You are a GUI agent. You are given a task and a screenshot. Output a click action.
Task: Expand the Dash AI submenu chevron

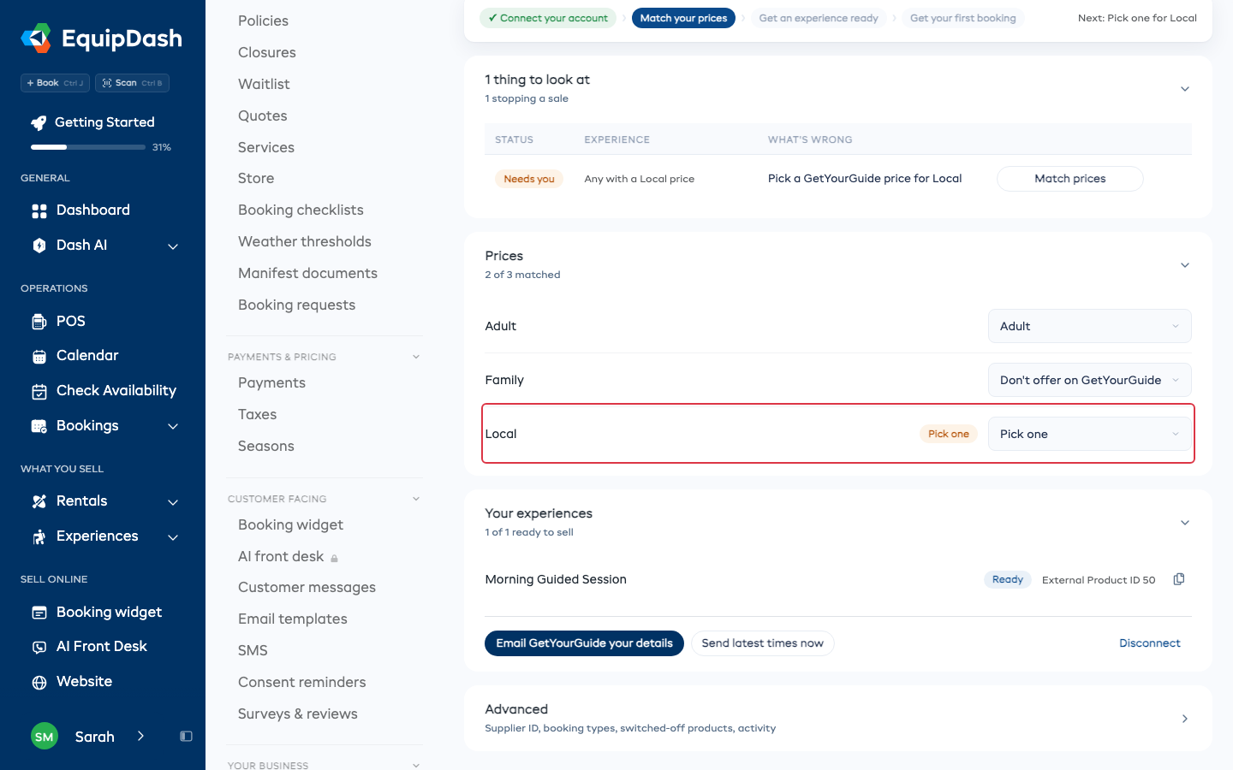click(x=173, y=246)
